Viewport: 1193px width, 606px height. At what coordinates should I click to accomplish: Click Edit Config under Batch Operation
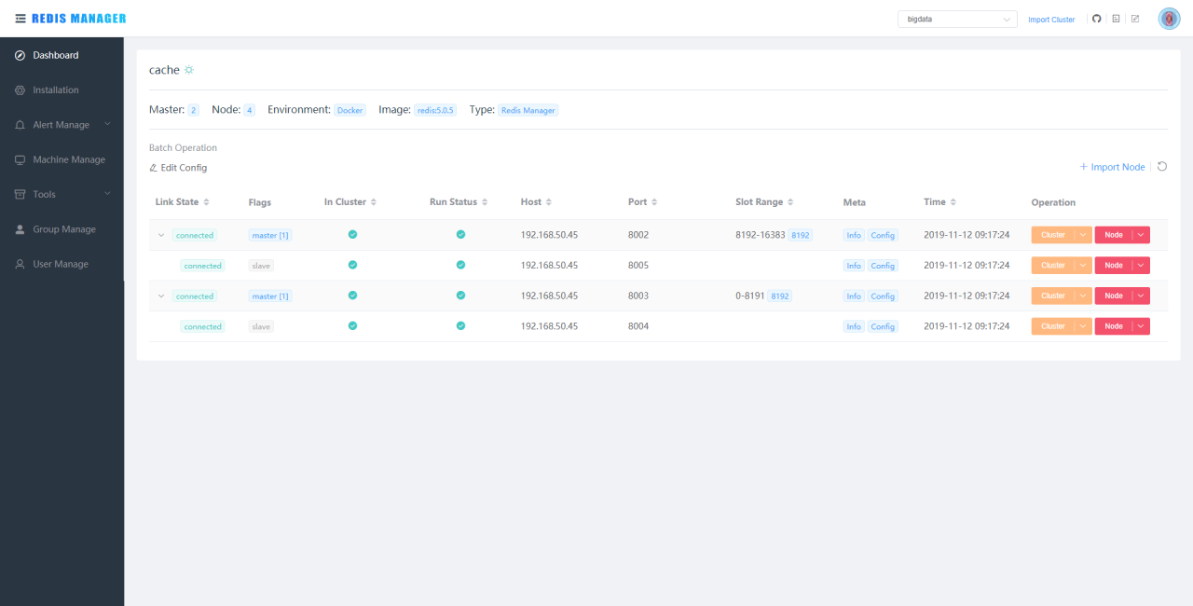[178, 168]
